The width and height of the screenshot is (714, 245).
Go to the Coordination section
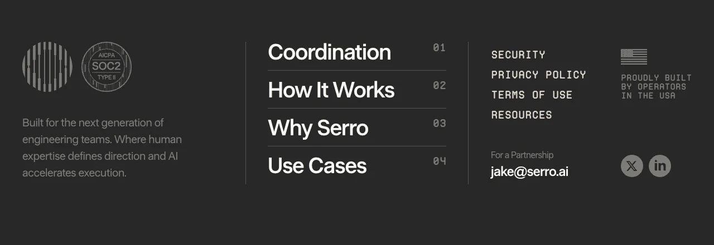click(x=329, y=52)
